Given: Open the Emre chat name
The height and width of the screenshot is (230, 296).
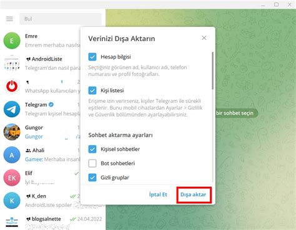Looking at the screenshot, I should pyautogui.click(x=31, y=36).
